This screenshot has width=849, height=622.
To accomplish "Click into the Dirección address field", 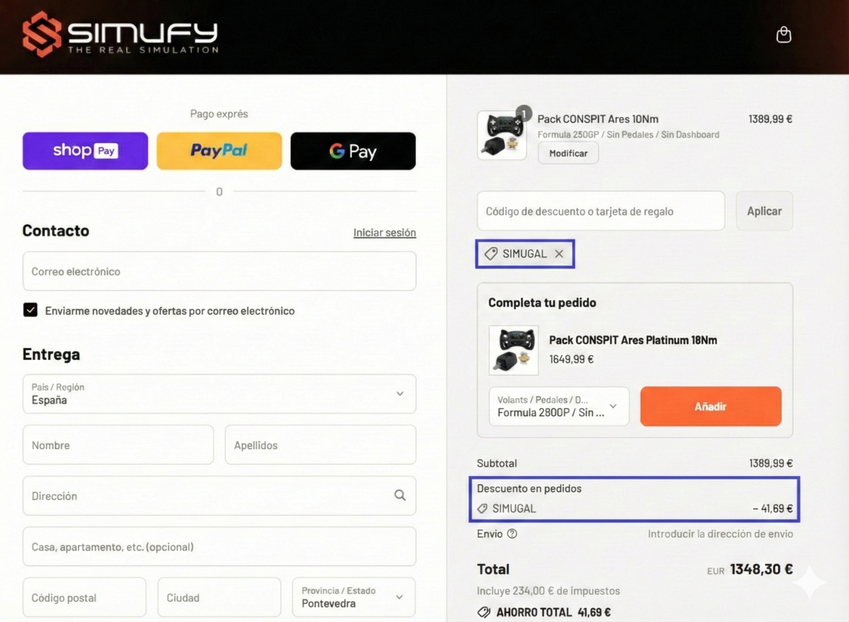I will coord(219,495).
